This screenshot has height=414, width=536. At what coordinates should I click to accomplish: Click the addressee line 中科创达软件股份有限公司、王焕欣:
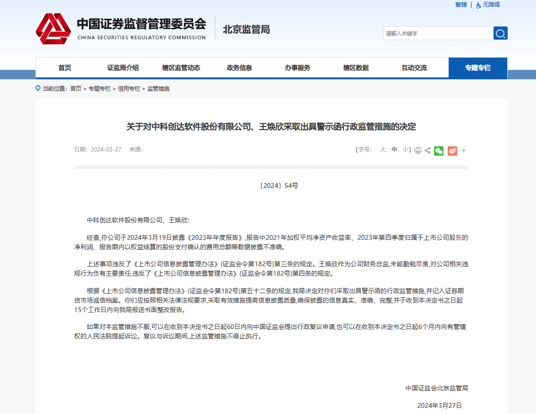coord(138,220)
